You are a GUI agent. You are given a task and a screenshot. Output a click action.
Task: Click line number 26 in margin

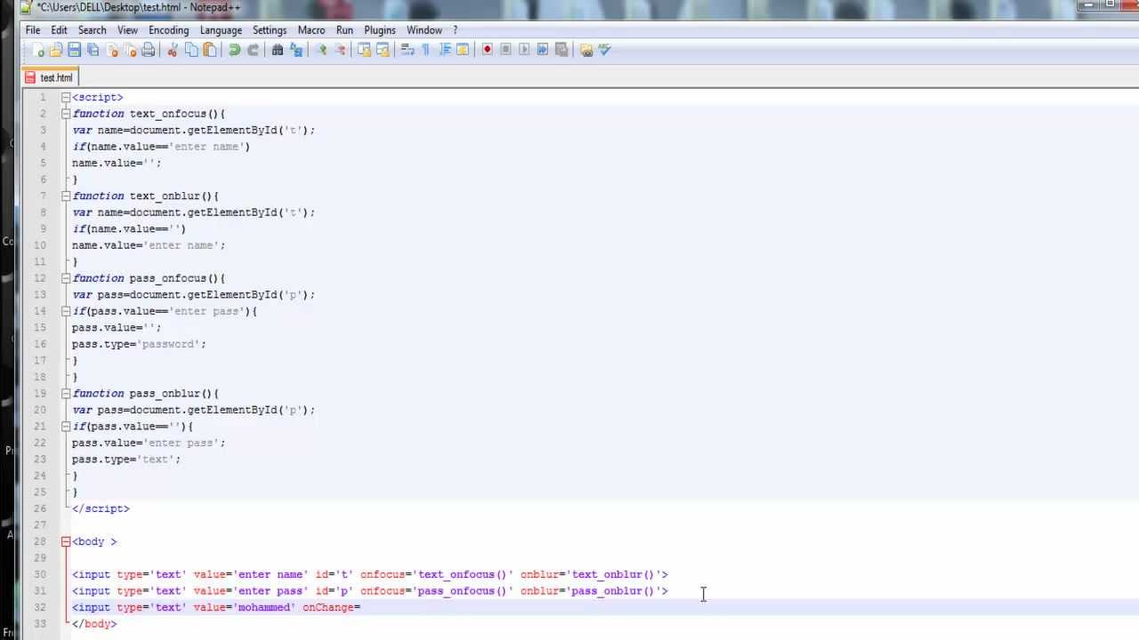coord(40,508)
